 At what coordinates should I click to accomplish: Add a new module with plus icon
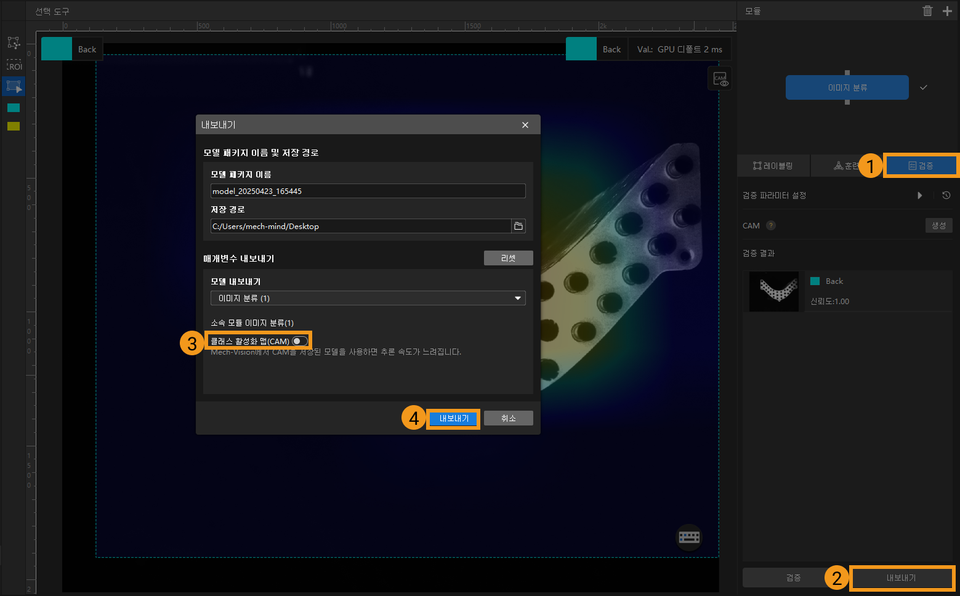tap(947, 11)
